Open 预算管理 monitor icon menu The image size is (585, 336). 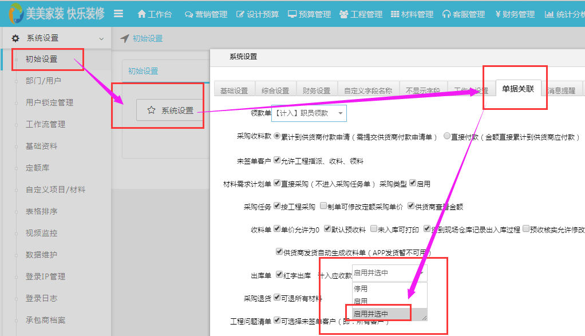[x=292, y=14]
